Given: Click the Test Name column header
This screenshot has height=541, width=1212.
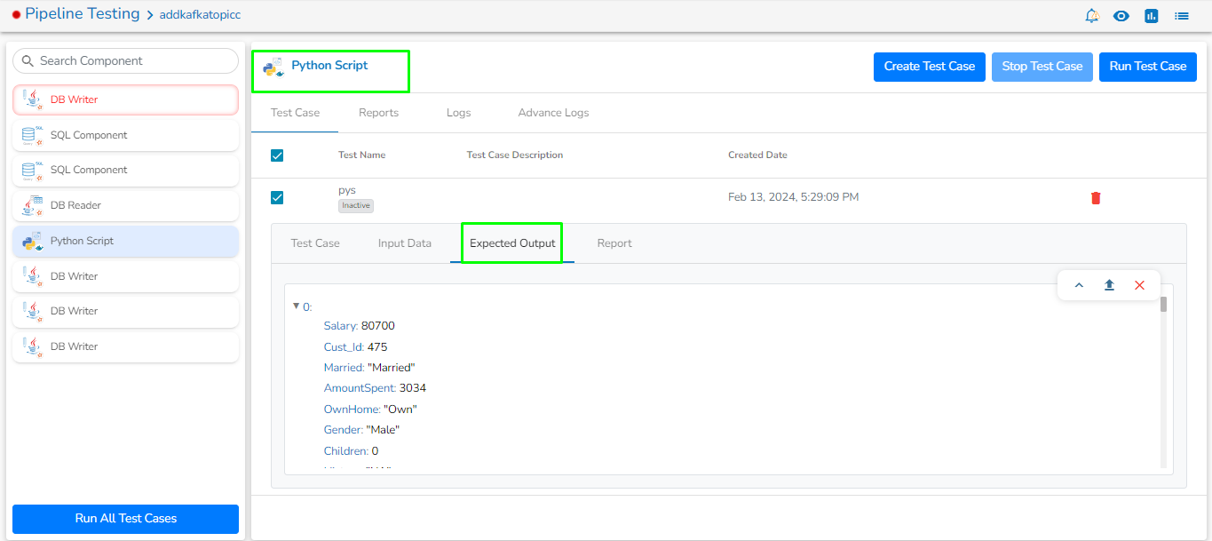Looking at the screenshot, I should tap(362, 155).
